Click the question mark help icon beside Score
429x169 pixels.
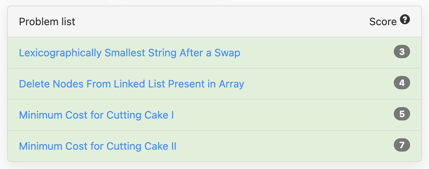coord(405,20)
